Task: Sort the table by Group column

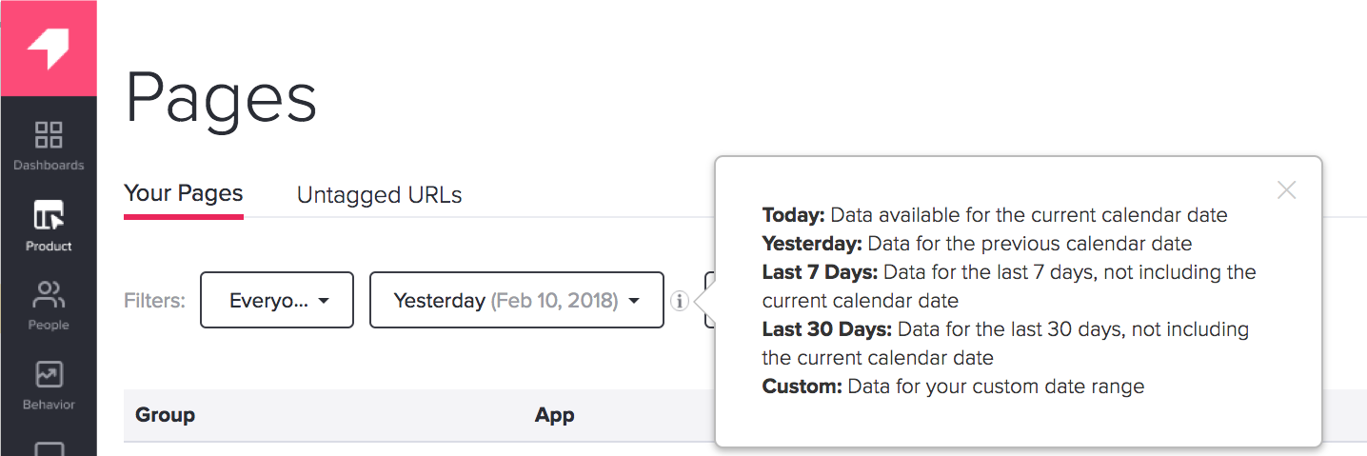Action: [165, 415]
